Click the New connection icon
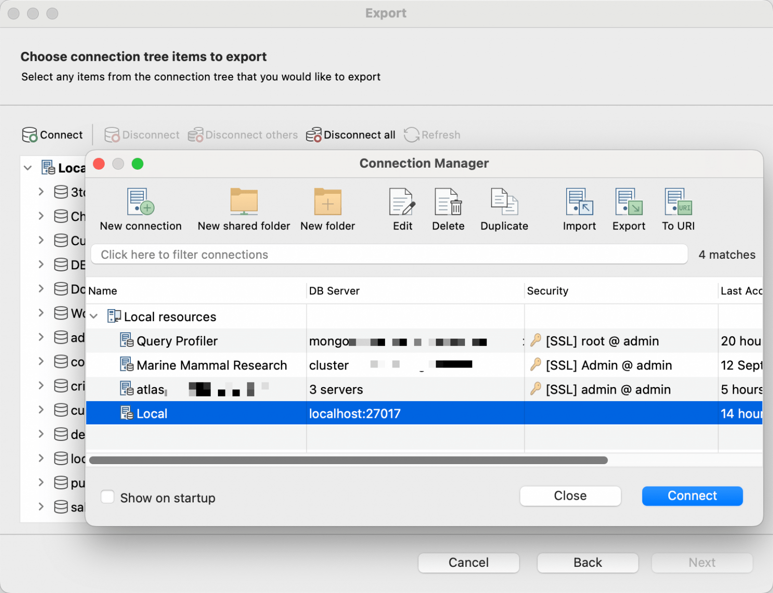 coord(140,202)
